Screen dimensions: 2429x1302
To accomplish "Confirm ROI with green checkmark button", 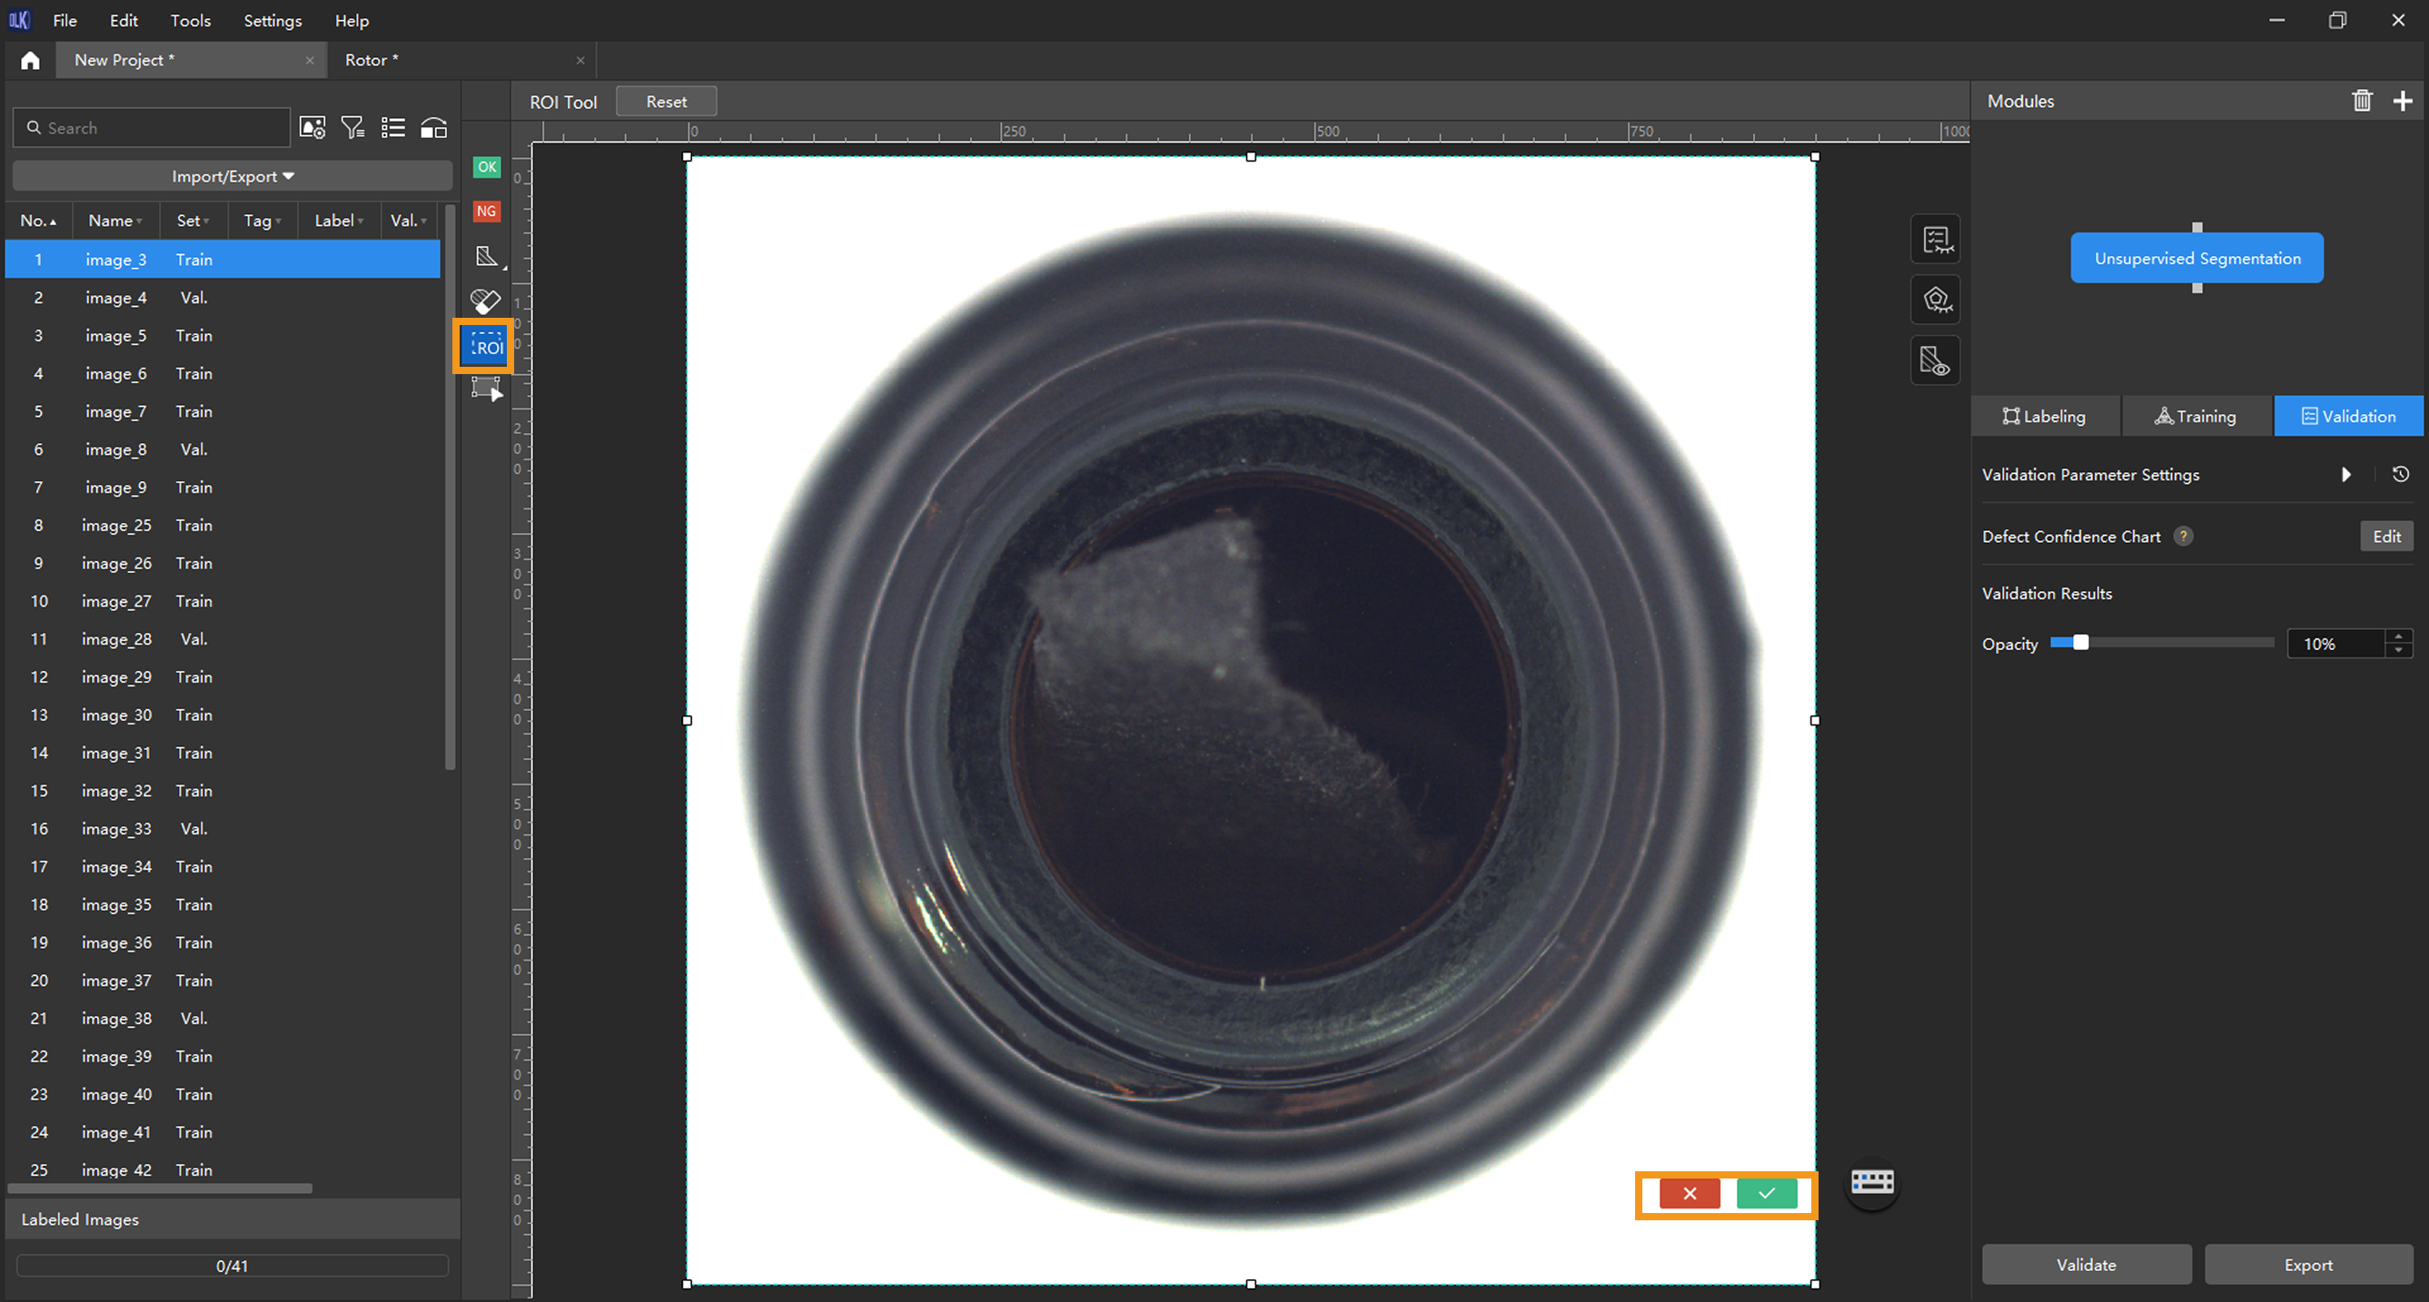I will click(x=1766, y=1194).
